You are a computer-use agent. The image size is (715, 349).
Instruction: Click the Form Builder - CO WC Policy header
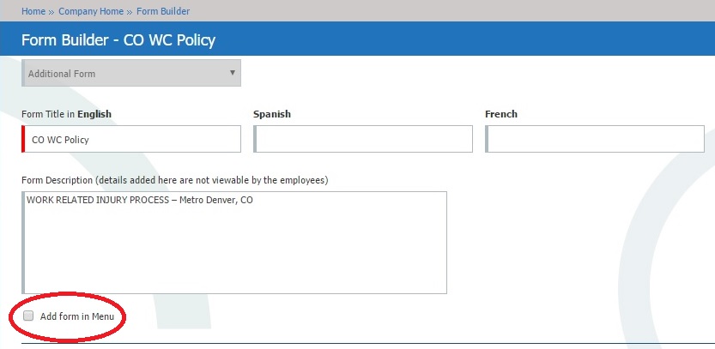pos(118,40)
